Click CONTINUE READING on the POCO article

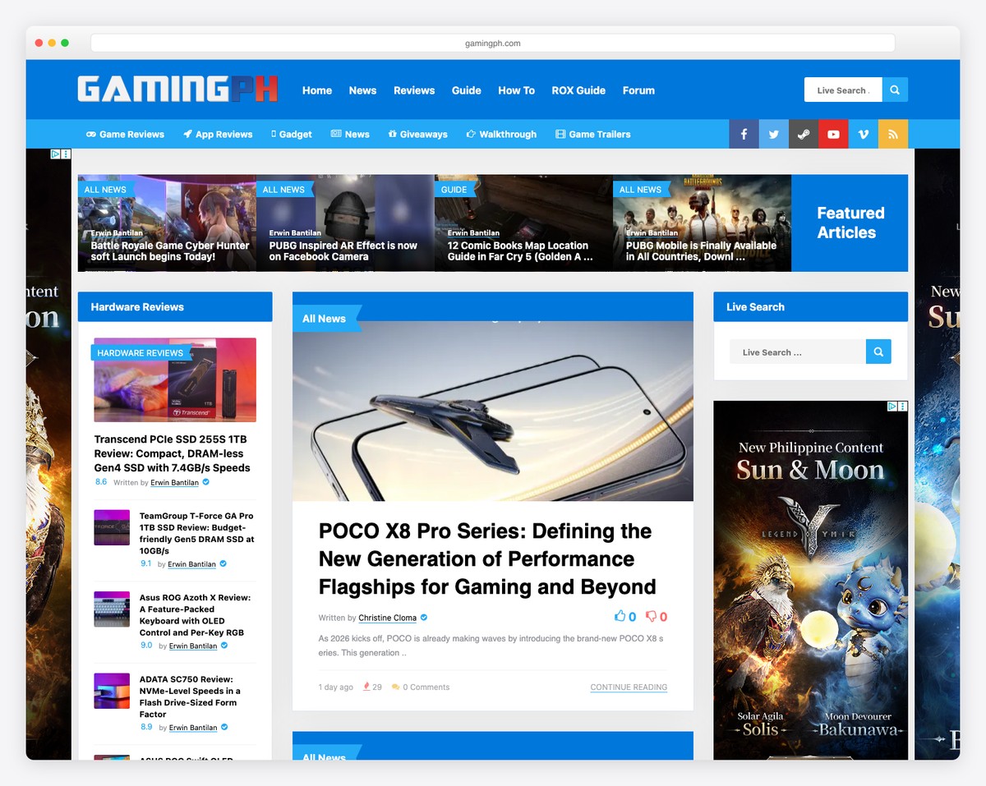tap(628, 687)
